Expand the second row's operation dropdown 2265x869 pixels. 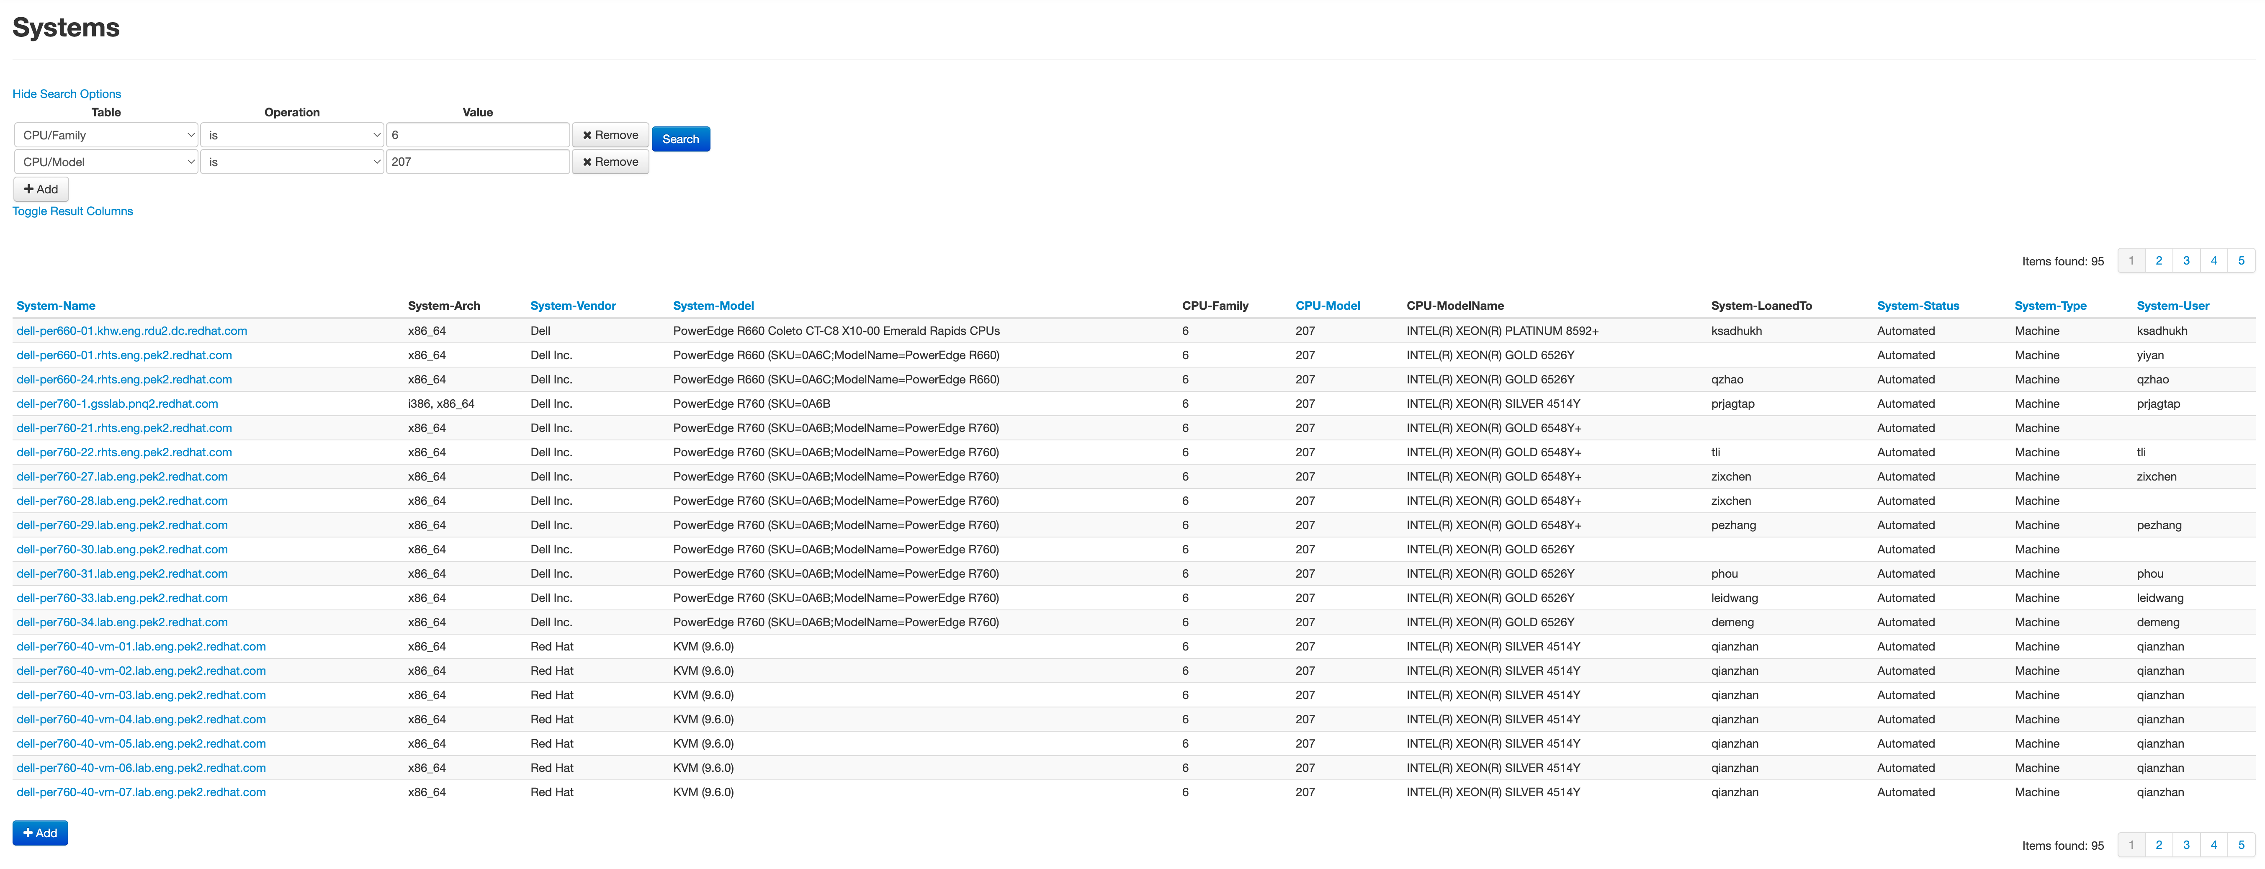[x=292, y=162]
